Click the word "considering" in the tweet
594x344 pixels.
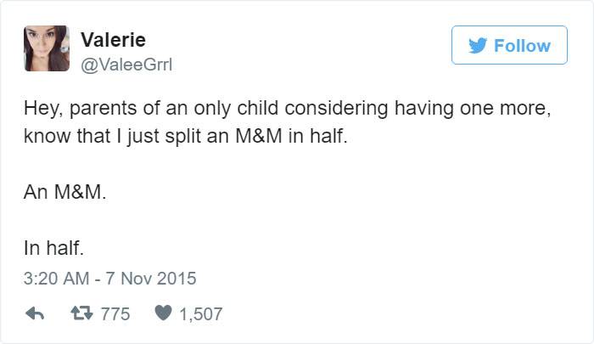pyautogui.click(x=336, y=109)
